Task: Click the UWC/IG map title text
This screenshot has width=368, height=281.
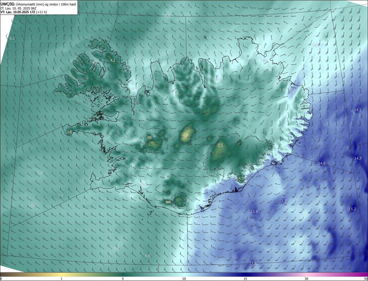Action: click(x=38, y=4)
